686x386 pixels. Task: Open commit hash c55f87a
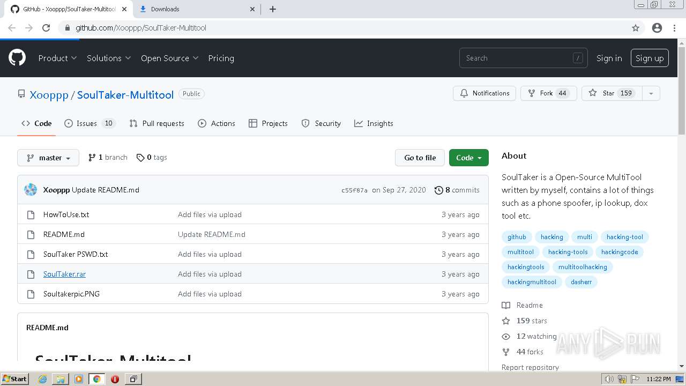[x=354, y=190]
